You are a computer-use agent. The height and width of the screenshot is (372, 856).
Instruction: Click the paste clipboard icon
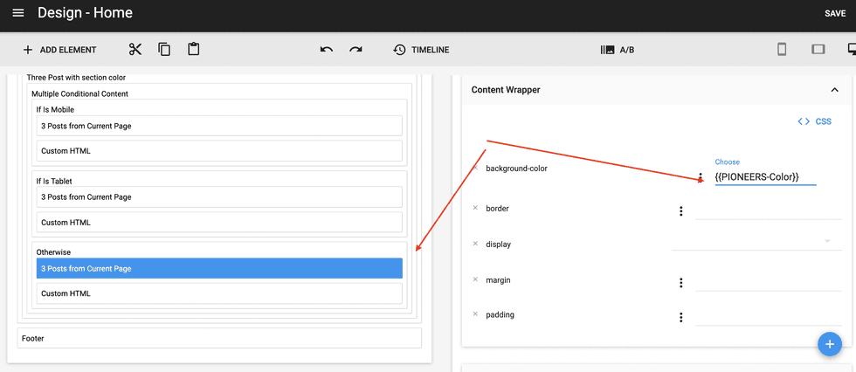[x=194, y=50]
